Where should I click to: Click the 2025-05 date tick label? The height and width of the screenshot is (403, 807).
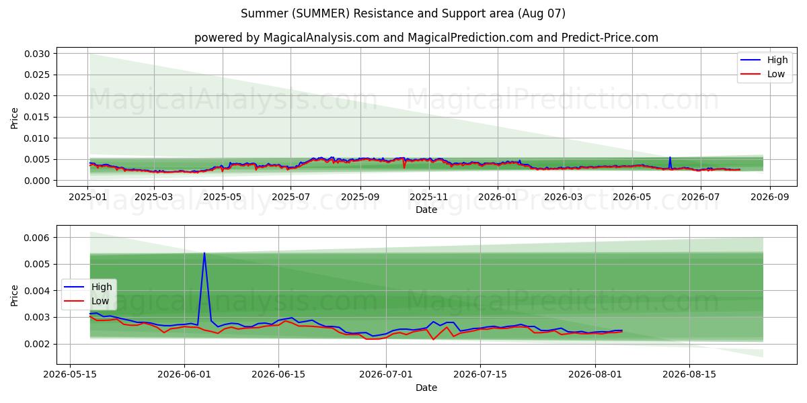223,197
